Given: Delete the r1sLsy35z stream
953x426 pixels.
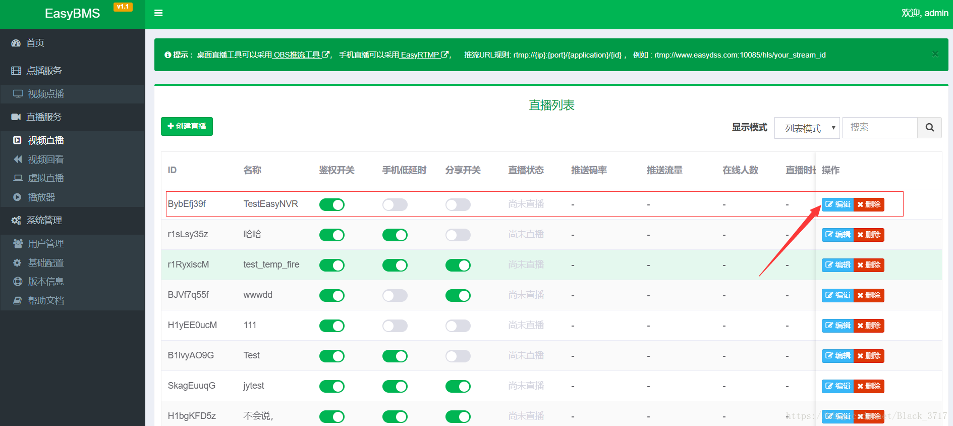Looking at the screenshot, I should (x=869, y=235).
